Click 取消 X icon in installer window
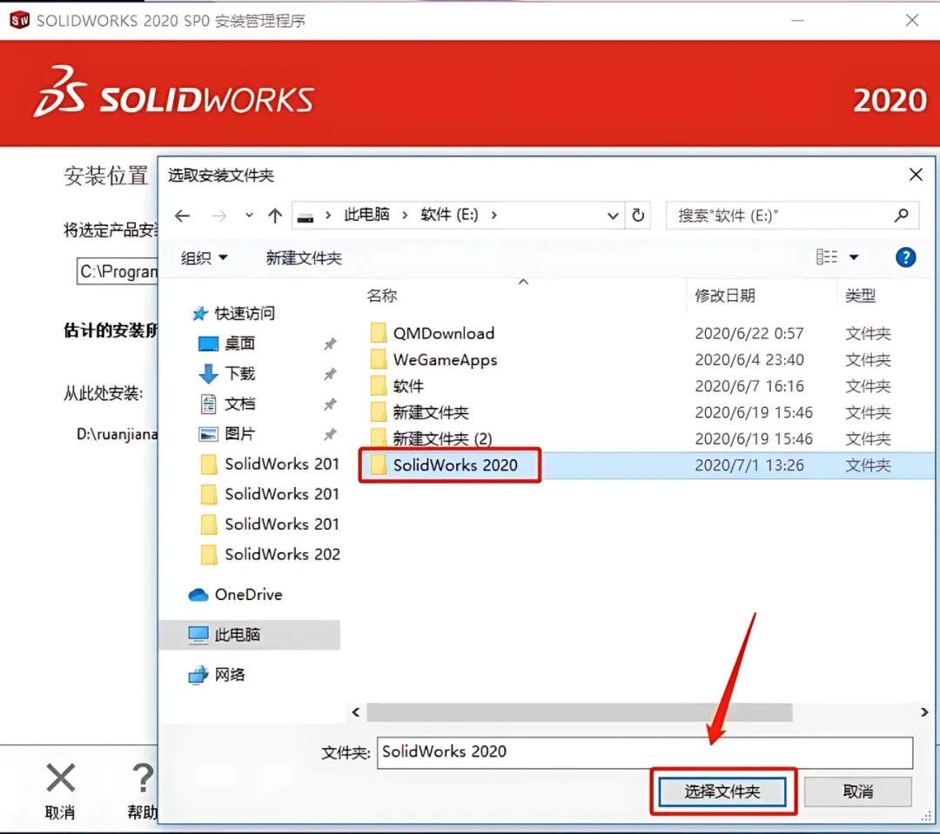The image size is (940, 834). click(61, 777)
